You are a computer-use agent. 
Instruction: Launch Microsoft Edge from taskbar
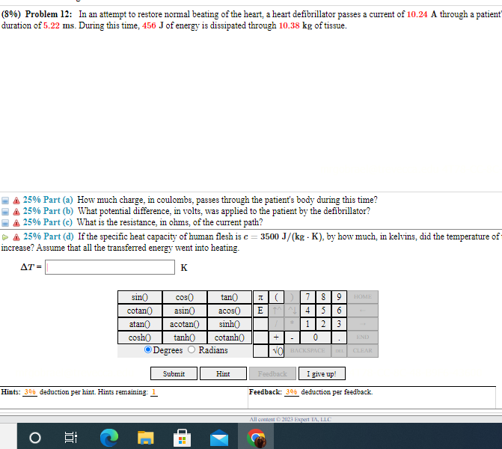[108, 438]
